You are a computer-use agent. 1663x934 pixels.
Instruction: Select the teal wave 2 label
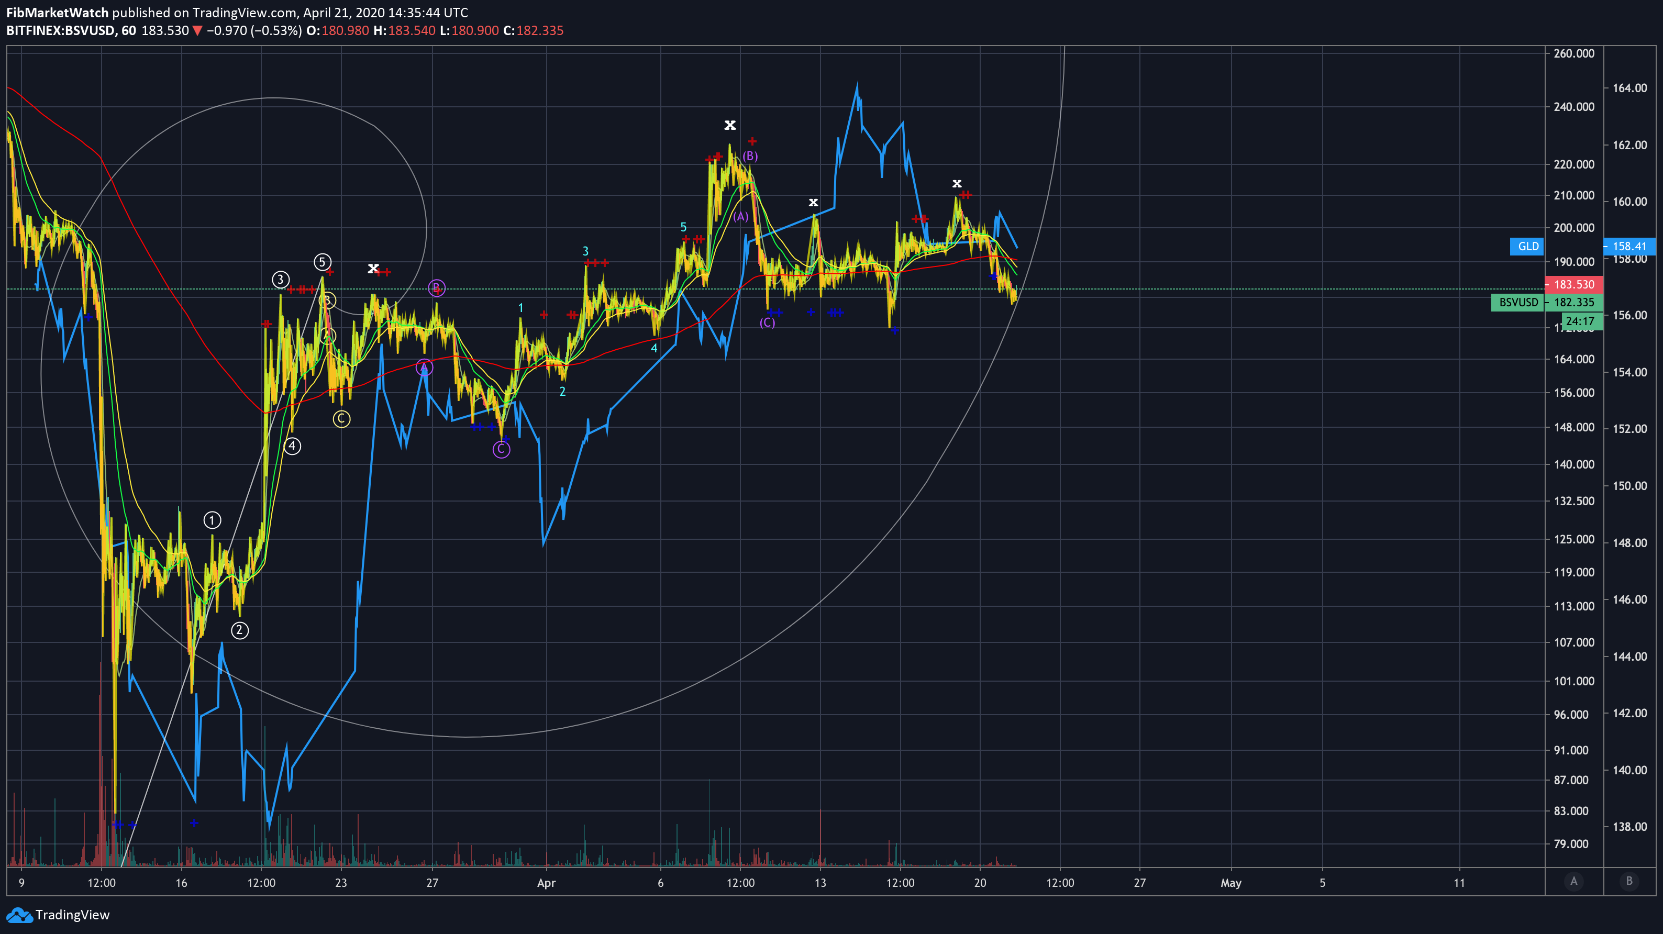pyautogui.click(x=562, y=391)
